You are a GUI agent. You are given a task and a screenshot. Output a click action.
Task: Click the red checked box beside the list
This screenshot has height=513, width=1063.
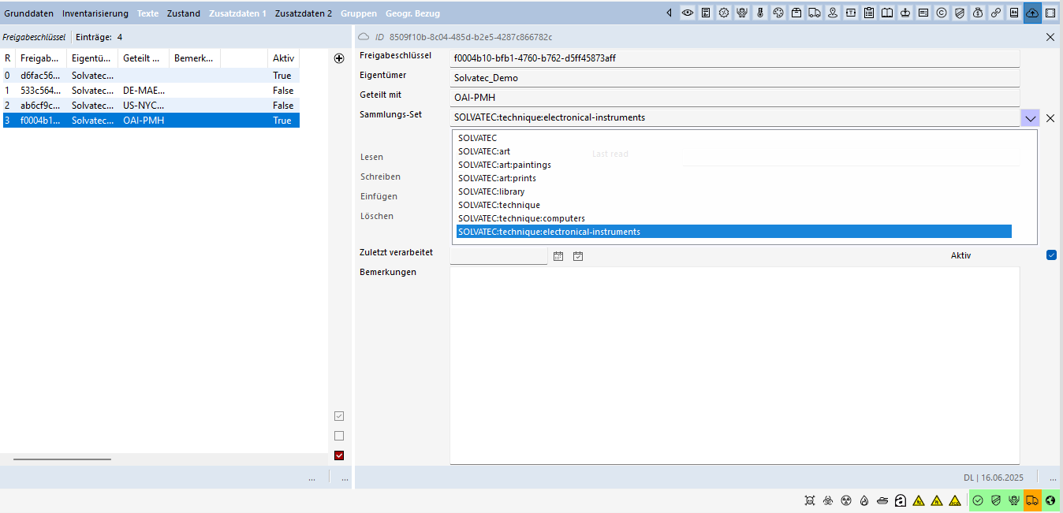(339, 455)
